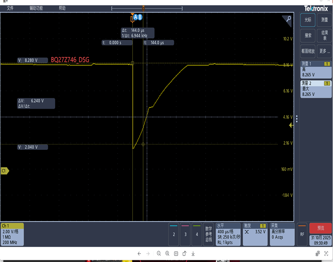The image size is (333, 262).
Task: Click the cursor B marker
Action: 140,17
